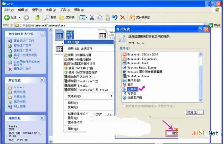Viewport: 224px width, 144px height.
Task: Select 打开 (Open) in context menu
Action: (x=88, y=42)
